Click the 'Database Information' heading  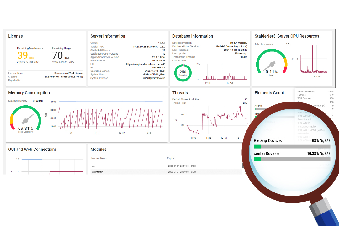193,36
